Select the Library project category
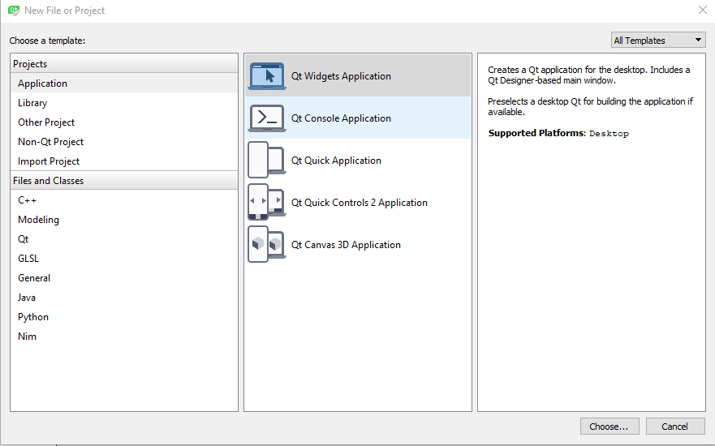The height and width of the screenshot is (446, 715). point(124,103)
